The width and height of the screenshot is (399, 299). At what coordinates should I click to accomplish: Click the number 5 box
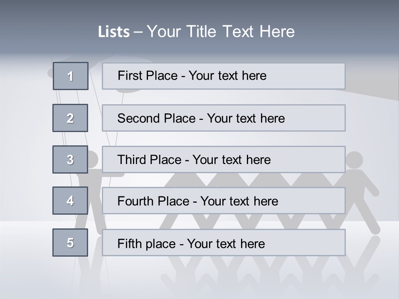click(70, 243)
